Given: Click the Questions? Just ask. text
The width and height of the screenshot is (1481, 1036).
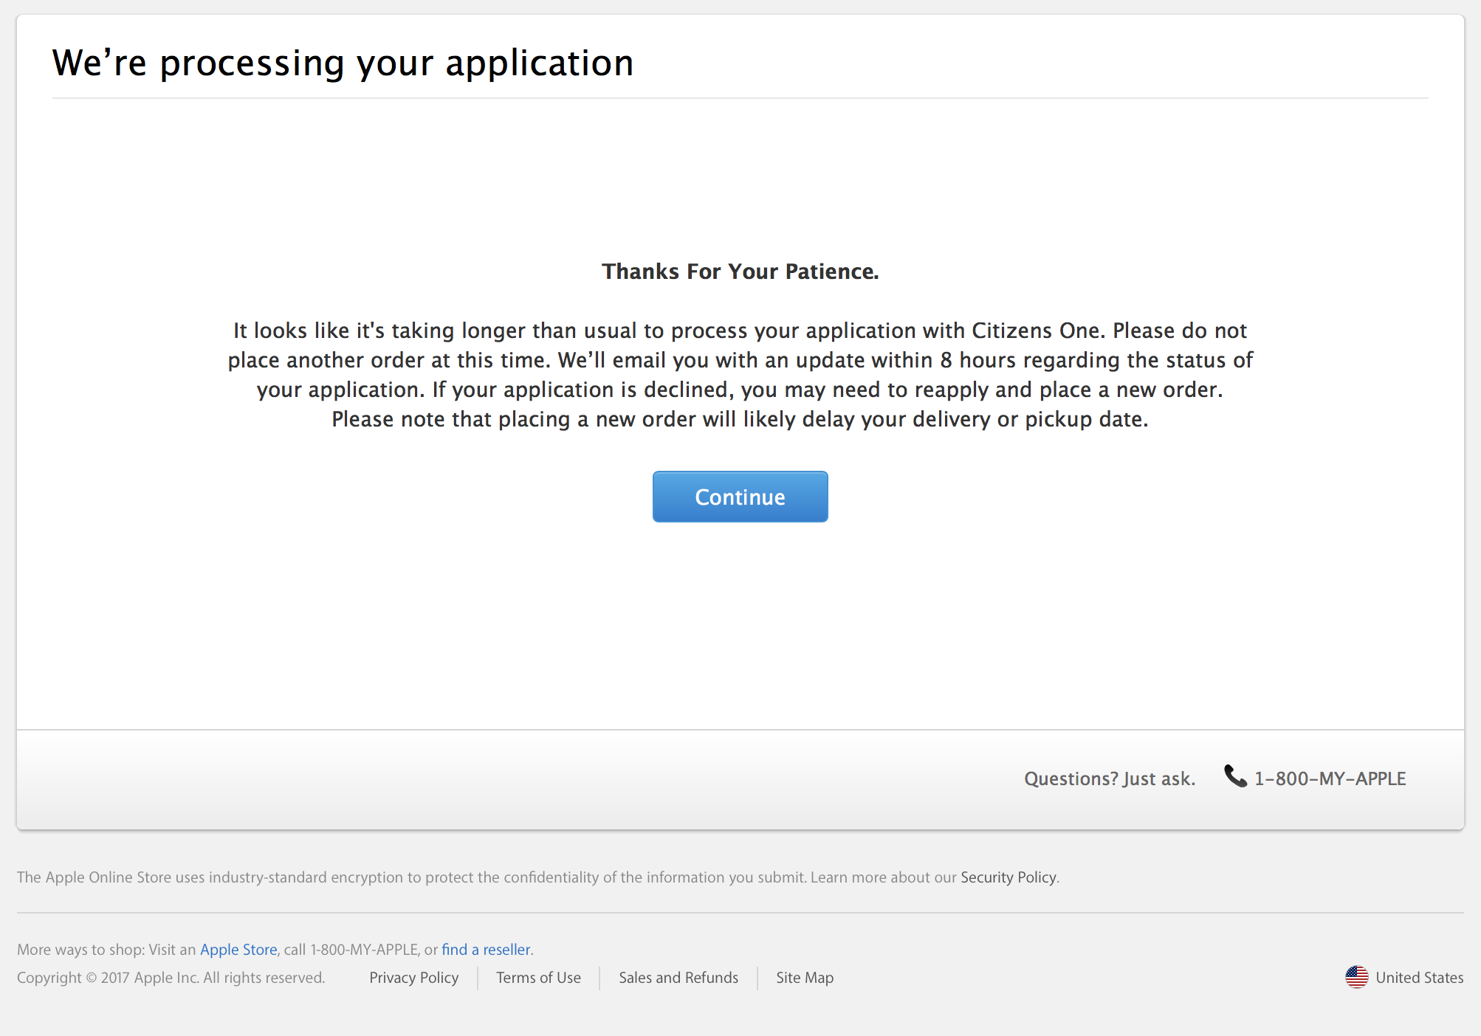Looking at the screenshot, I should tap(1109, 778).
